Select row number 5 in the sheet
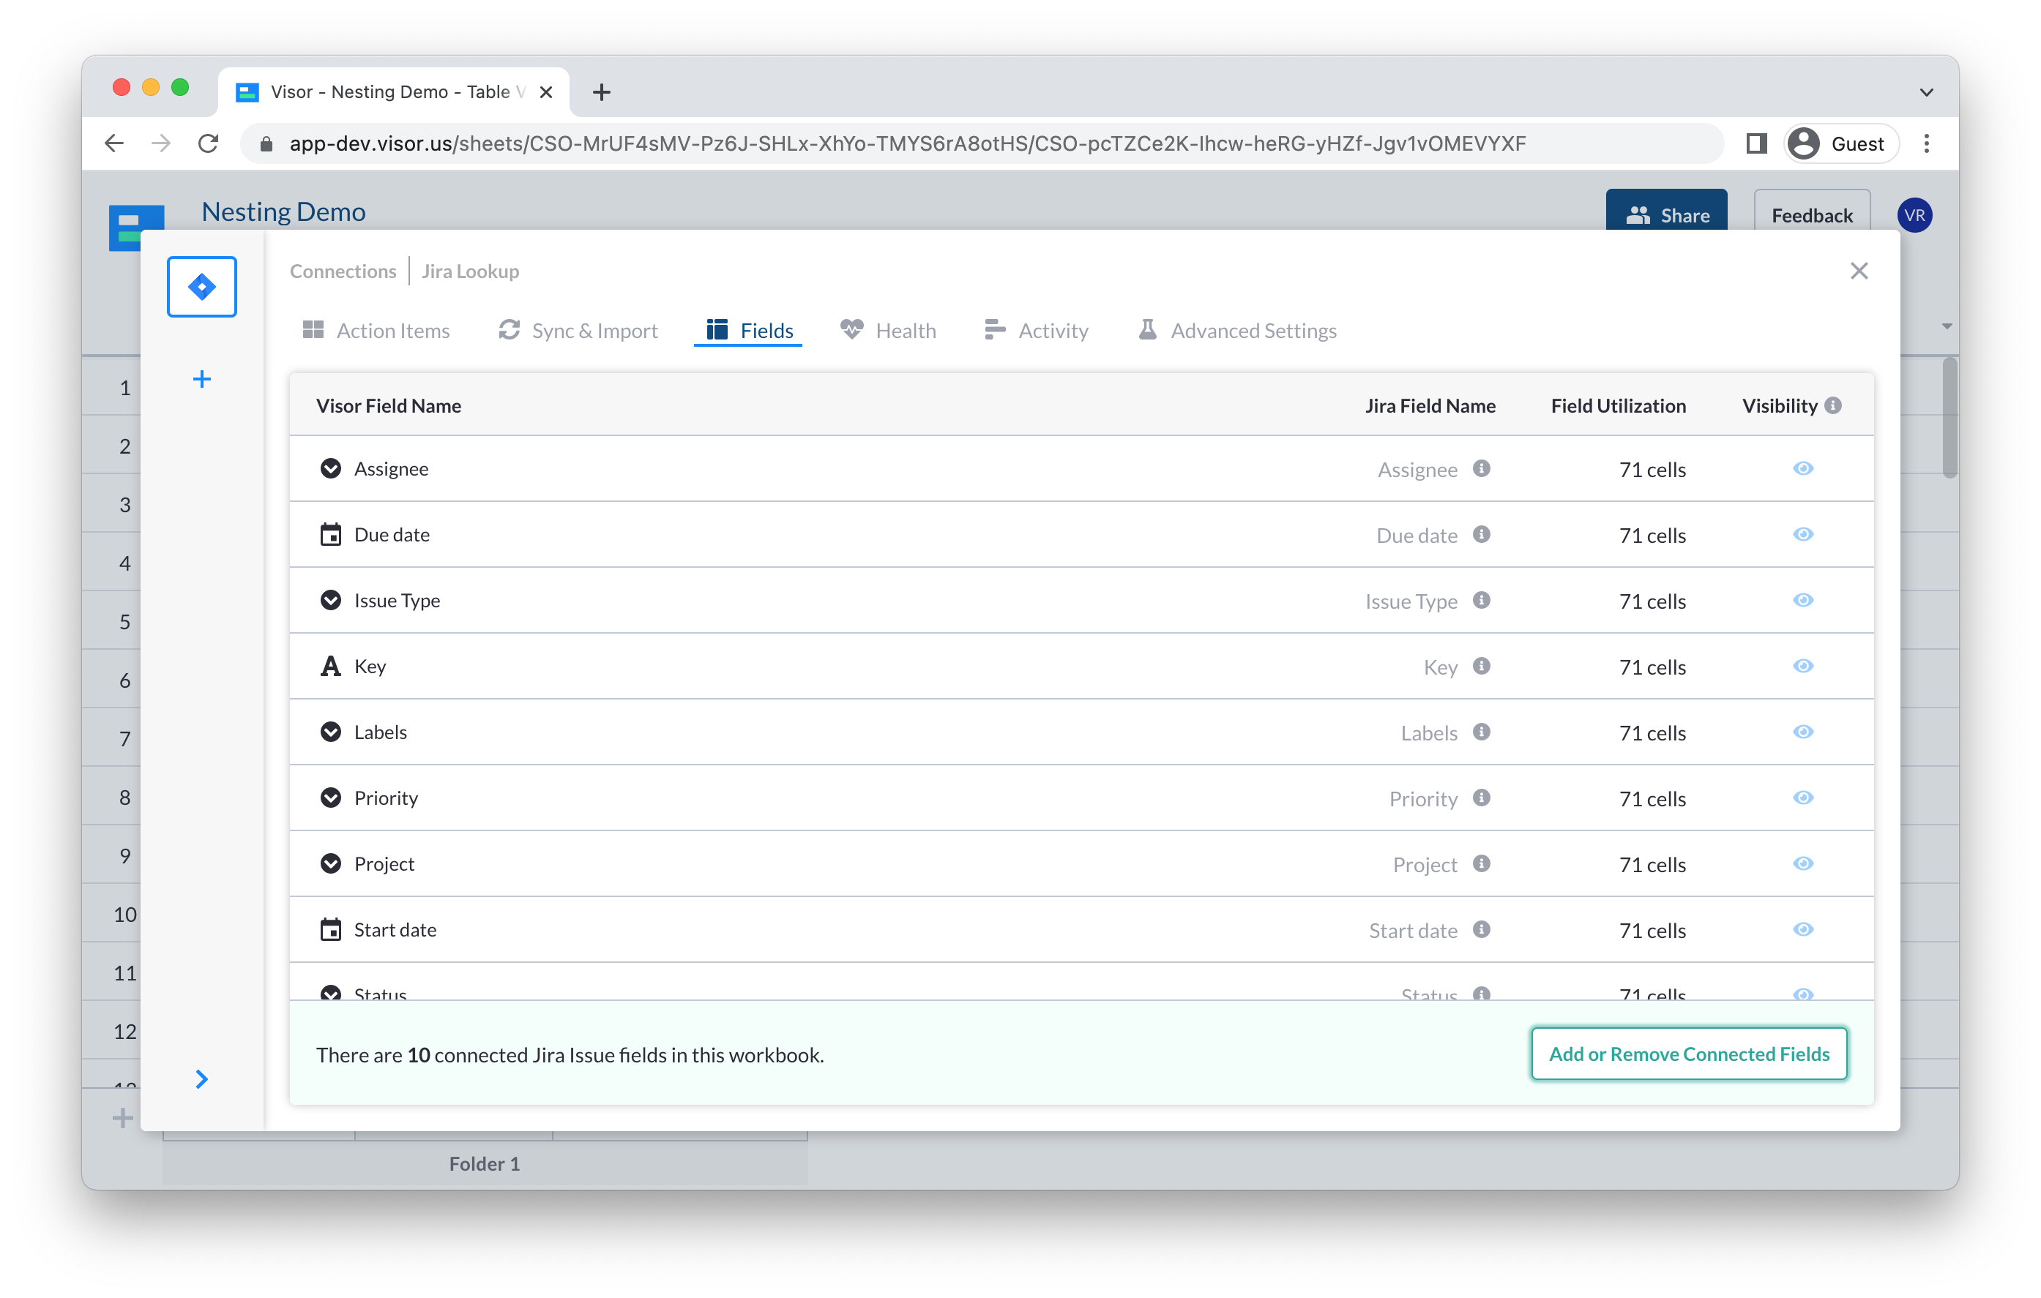The height and width of the screenshot is (1298, 2041). click(124, 621)
